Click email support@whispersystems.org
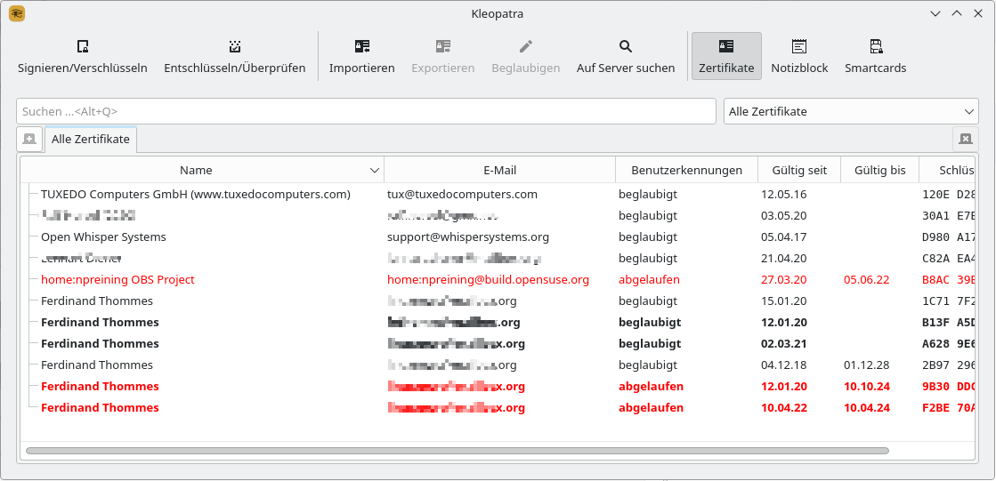Image resolution: width=996 pixels, height=481 pixels. point(468,236)
